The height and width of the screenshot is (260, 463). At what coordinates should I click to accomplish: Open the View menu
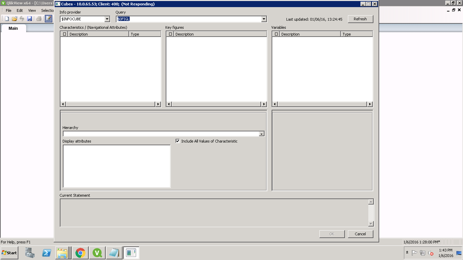point(32,10)
